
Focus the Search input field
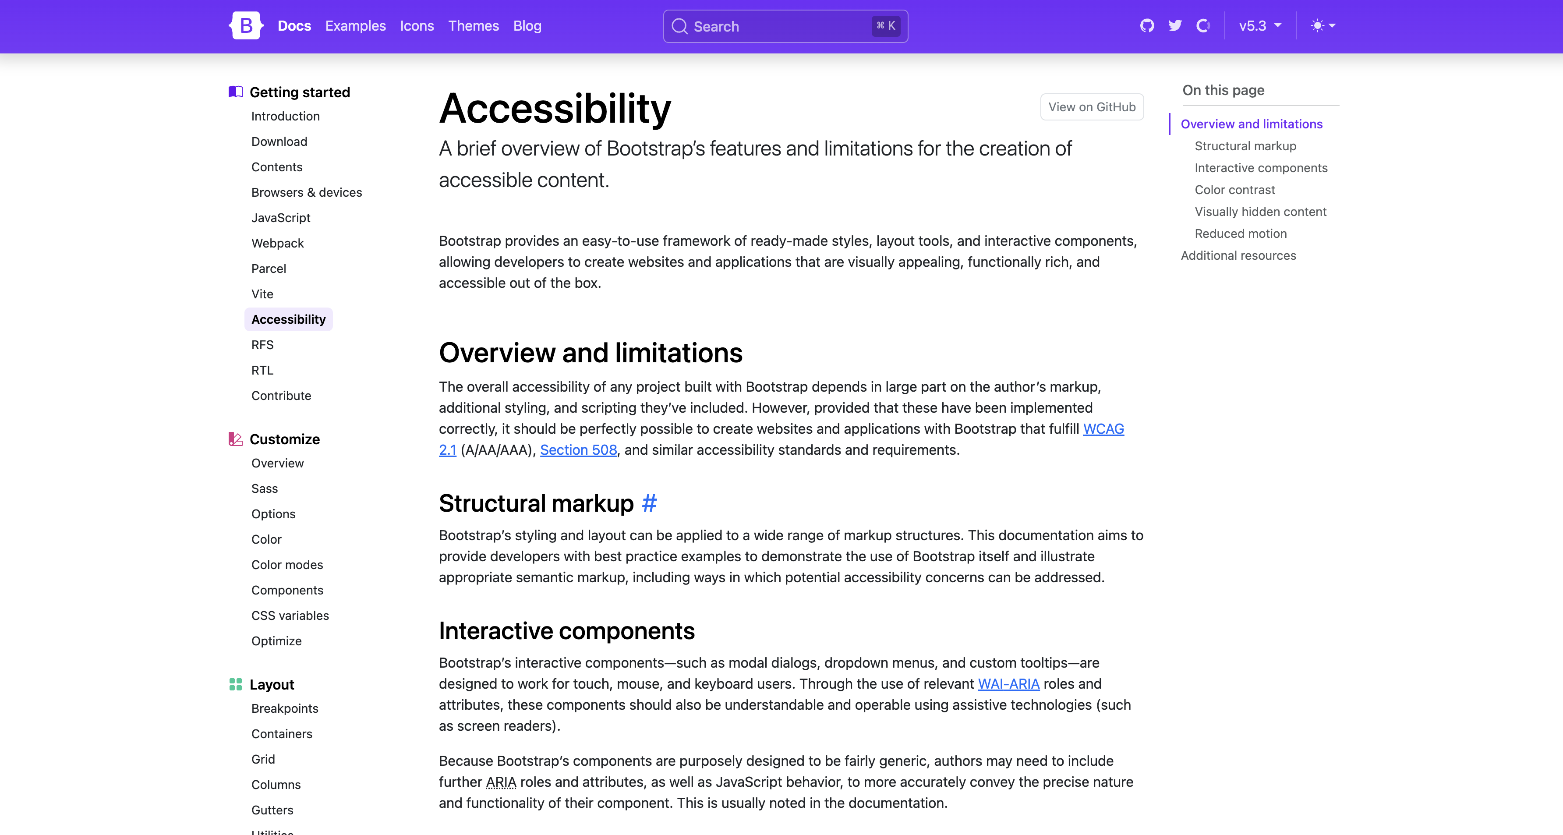785,26
